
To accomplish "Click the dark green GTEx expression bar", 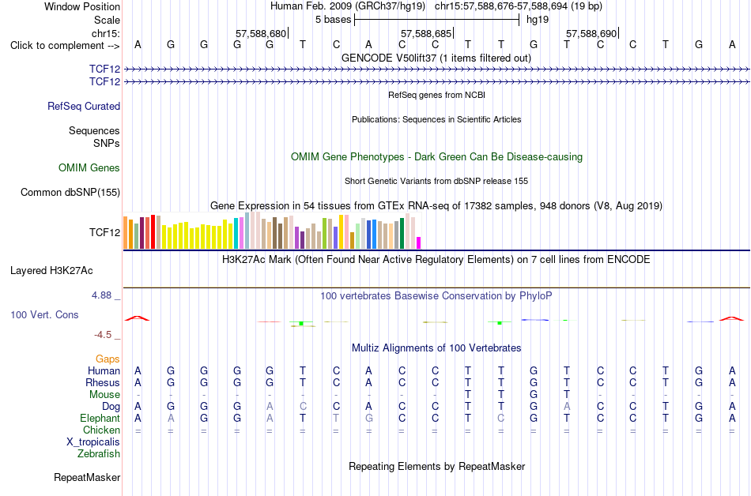I will click(x=402, y=234).
